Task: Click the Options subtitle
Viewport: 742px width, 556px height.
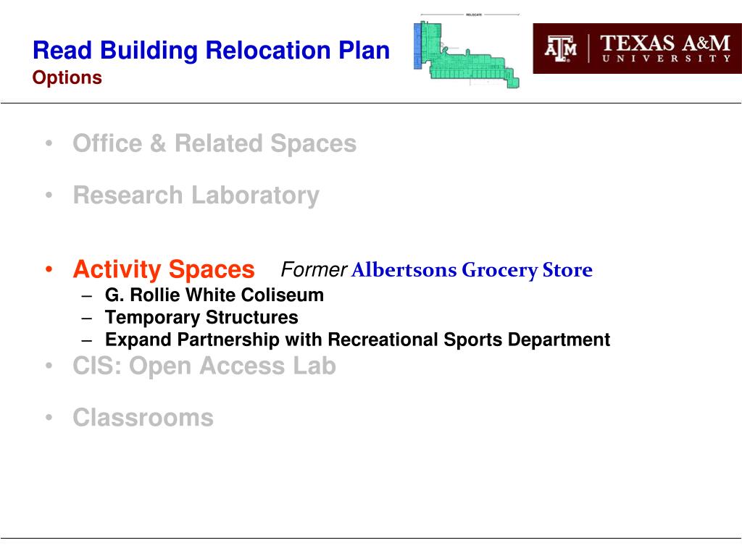Action: coord(67,77)
